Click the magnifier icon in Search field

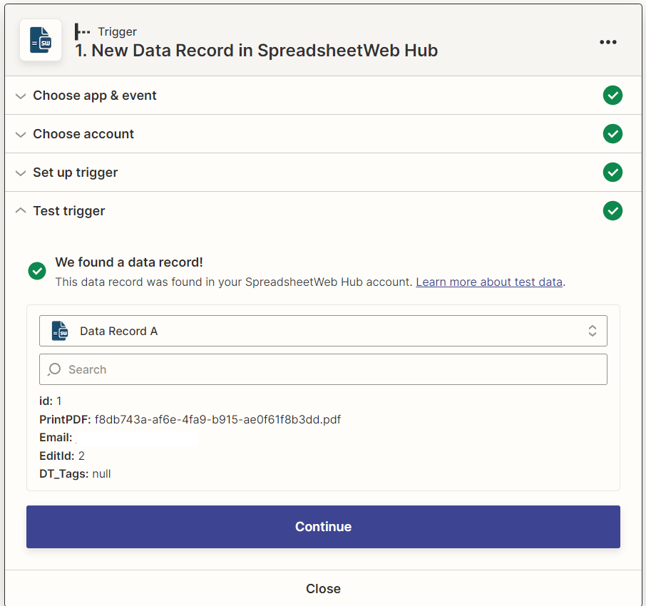54,369
